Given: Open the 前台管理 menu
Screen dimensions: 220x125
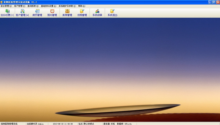Looking at the screenshot, I should tap(6, 6).
